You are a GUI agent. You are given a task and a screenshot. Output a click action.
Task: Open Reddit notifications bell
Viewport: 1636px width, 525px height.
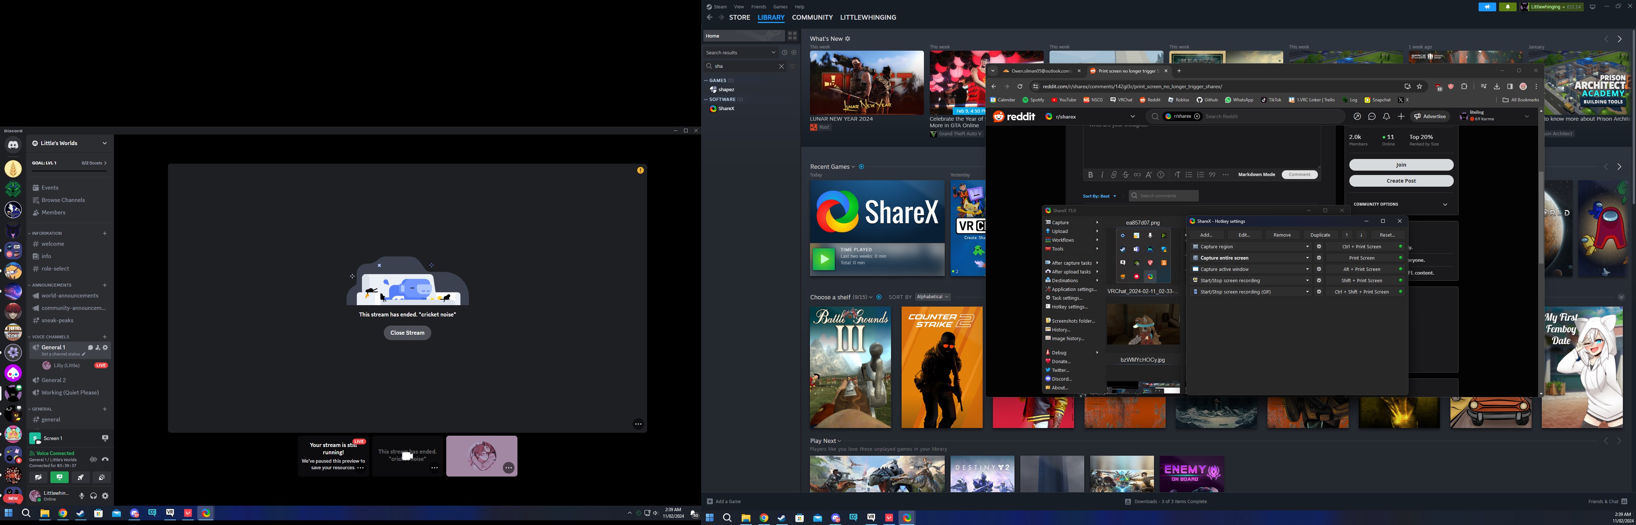pos(1387,117)
